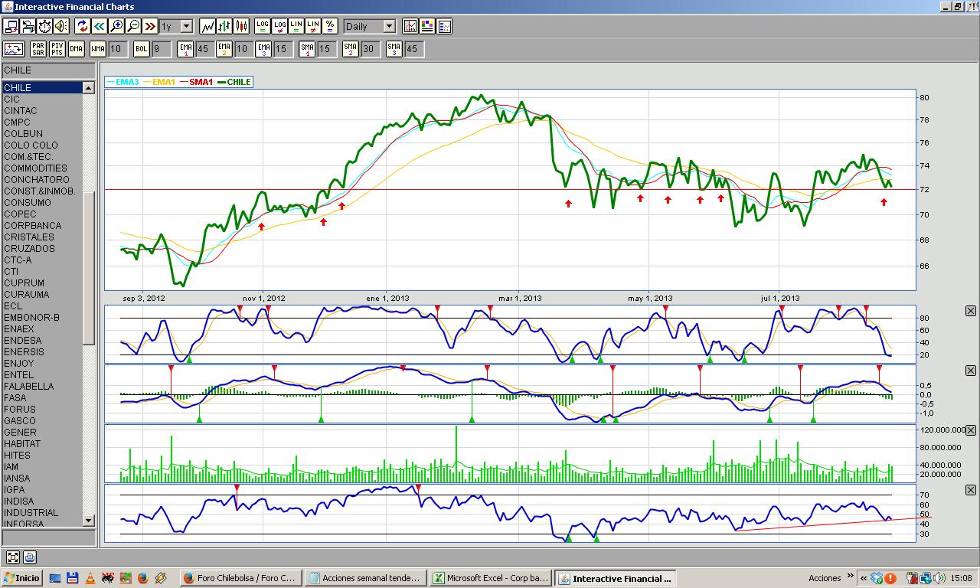980x588 pixels.
Task: Click the stopwatch timer icon
Action: click(44, 26)
